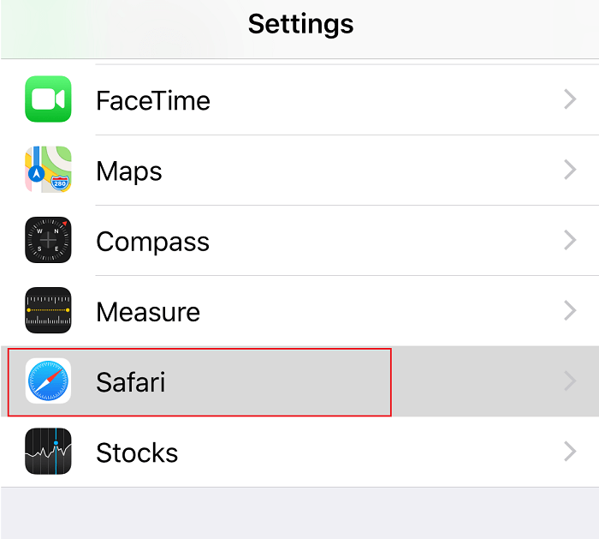Tap the green FaceTime camera icon

(48, 100)
